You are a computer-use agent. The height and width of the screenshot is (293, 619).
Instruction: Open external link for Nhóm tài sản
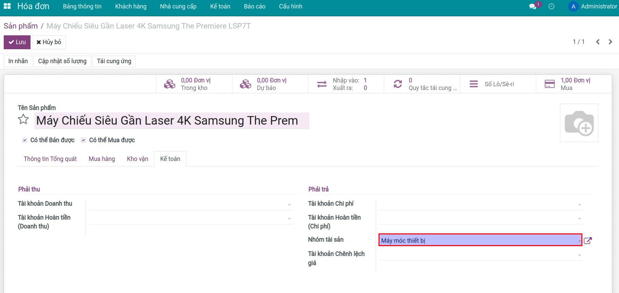[588, 241]
